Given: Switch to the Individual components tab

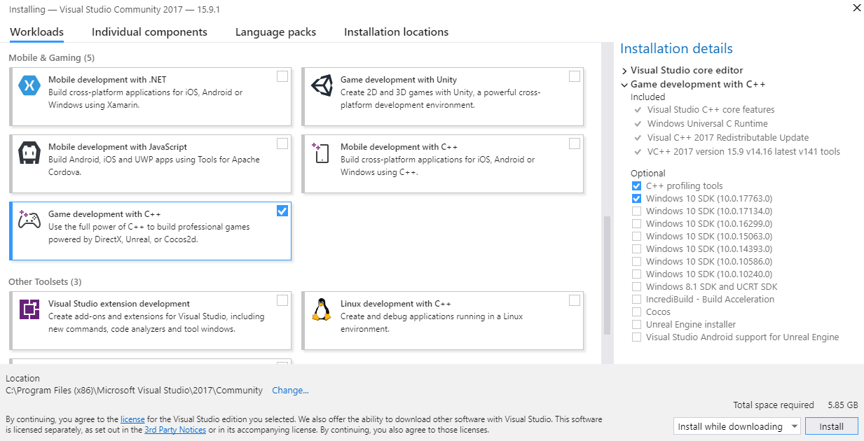Looking at the screenshot, I should tap(149, 32).
